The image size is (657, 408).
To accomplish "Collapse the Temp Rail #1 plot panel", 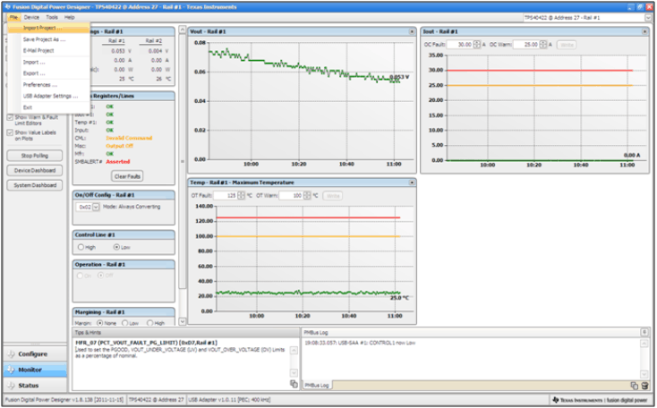I will coord(411,183).
